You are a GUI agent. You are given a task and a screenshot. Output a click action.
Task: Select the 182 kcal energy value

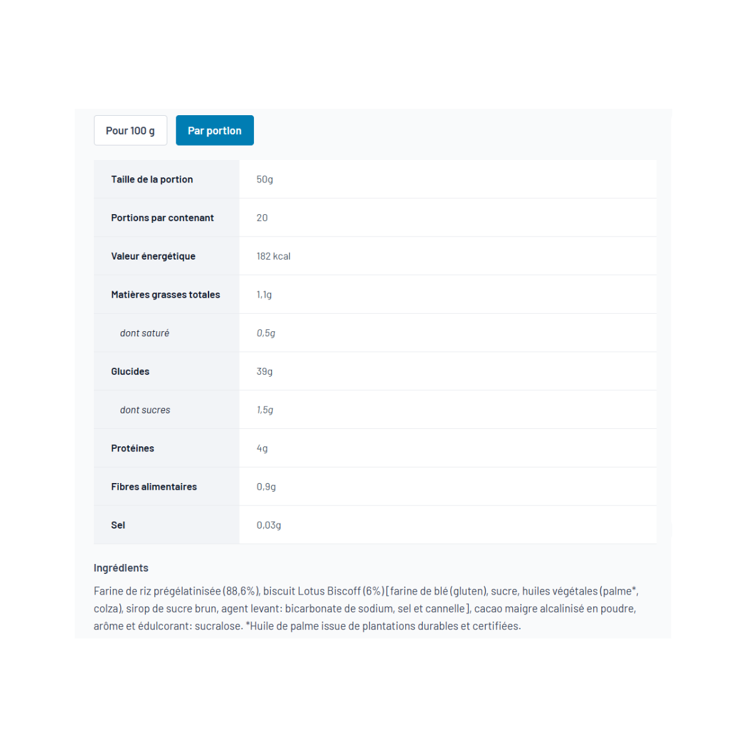point(273,256)
